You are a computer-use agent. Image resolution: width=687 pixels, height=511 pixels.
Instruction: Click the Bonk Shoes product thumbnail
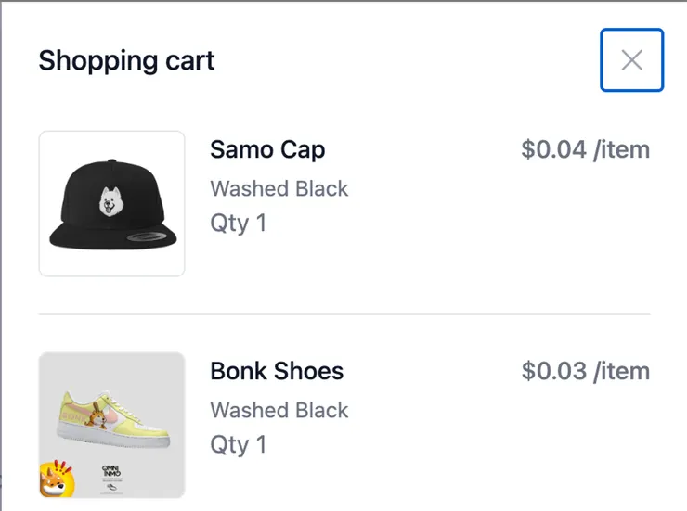(112, 426)
